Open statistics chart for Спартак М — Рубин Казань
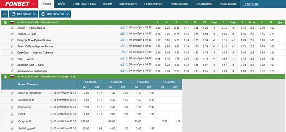The image size is (286, 132). tap(122, 40)
